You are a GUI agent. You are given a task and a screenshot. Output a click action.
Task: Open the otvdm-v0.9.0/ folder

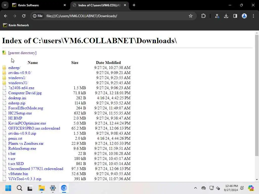(x=20, y=73)
